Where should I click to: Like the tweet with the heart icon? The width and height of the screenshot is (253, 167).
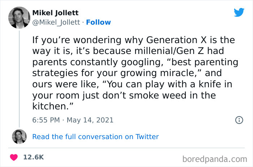[14, 158]
